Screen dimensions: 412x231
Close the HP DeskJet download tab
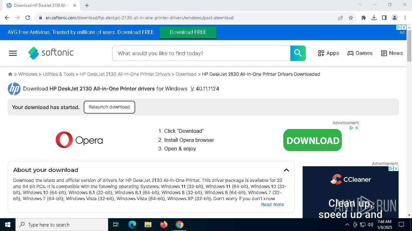(x=75, y=5)
